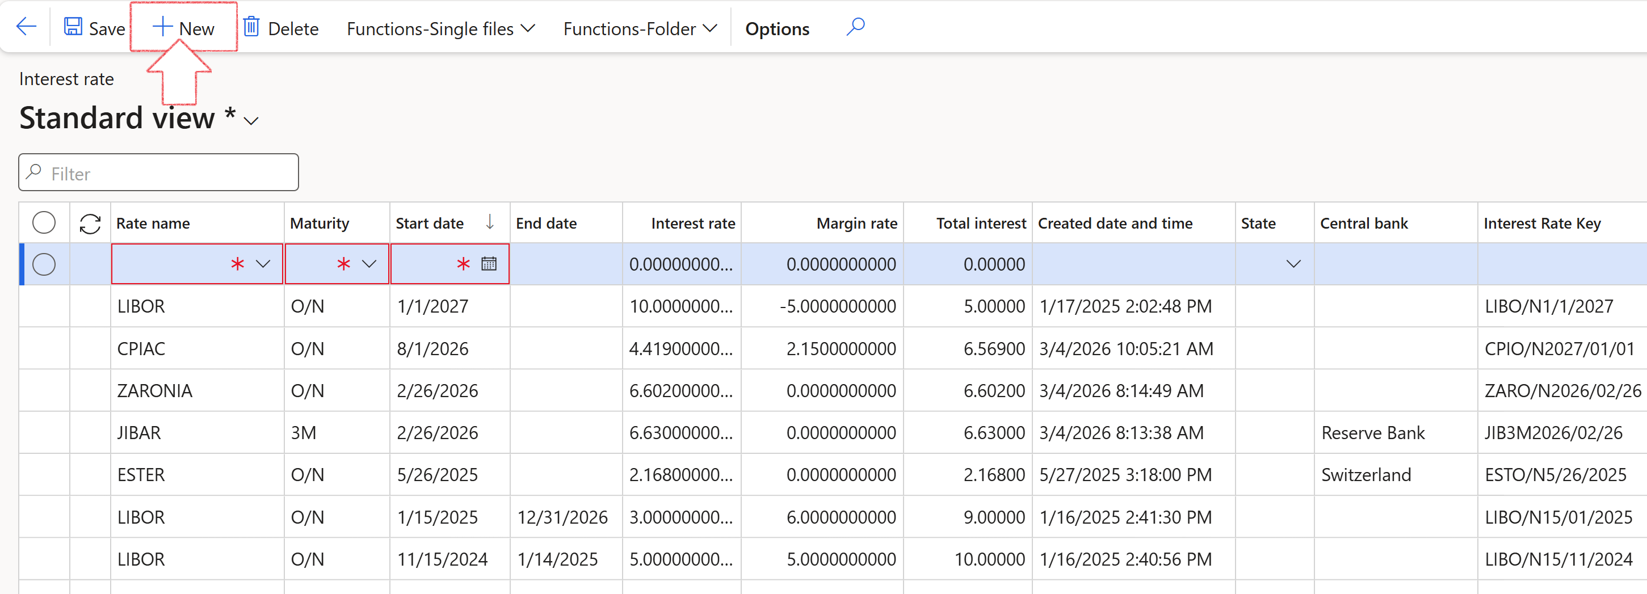Click the back arrow icon

[26, 27]
